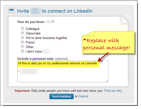This screenshot has width=141, height=109.
Task: Click the red arrow pointing to note
Action: 103,57
